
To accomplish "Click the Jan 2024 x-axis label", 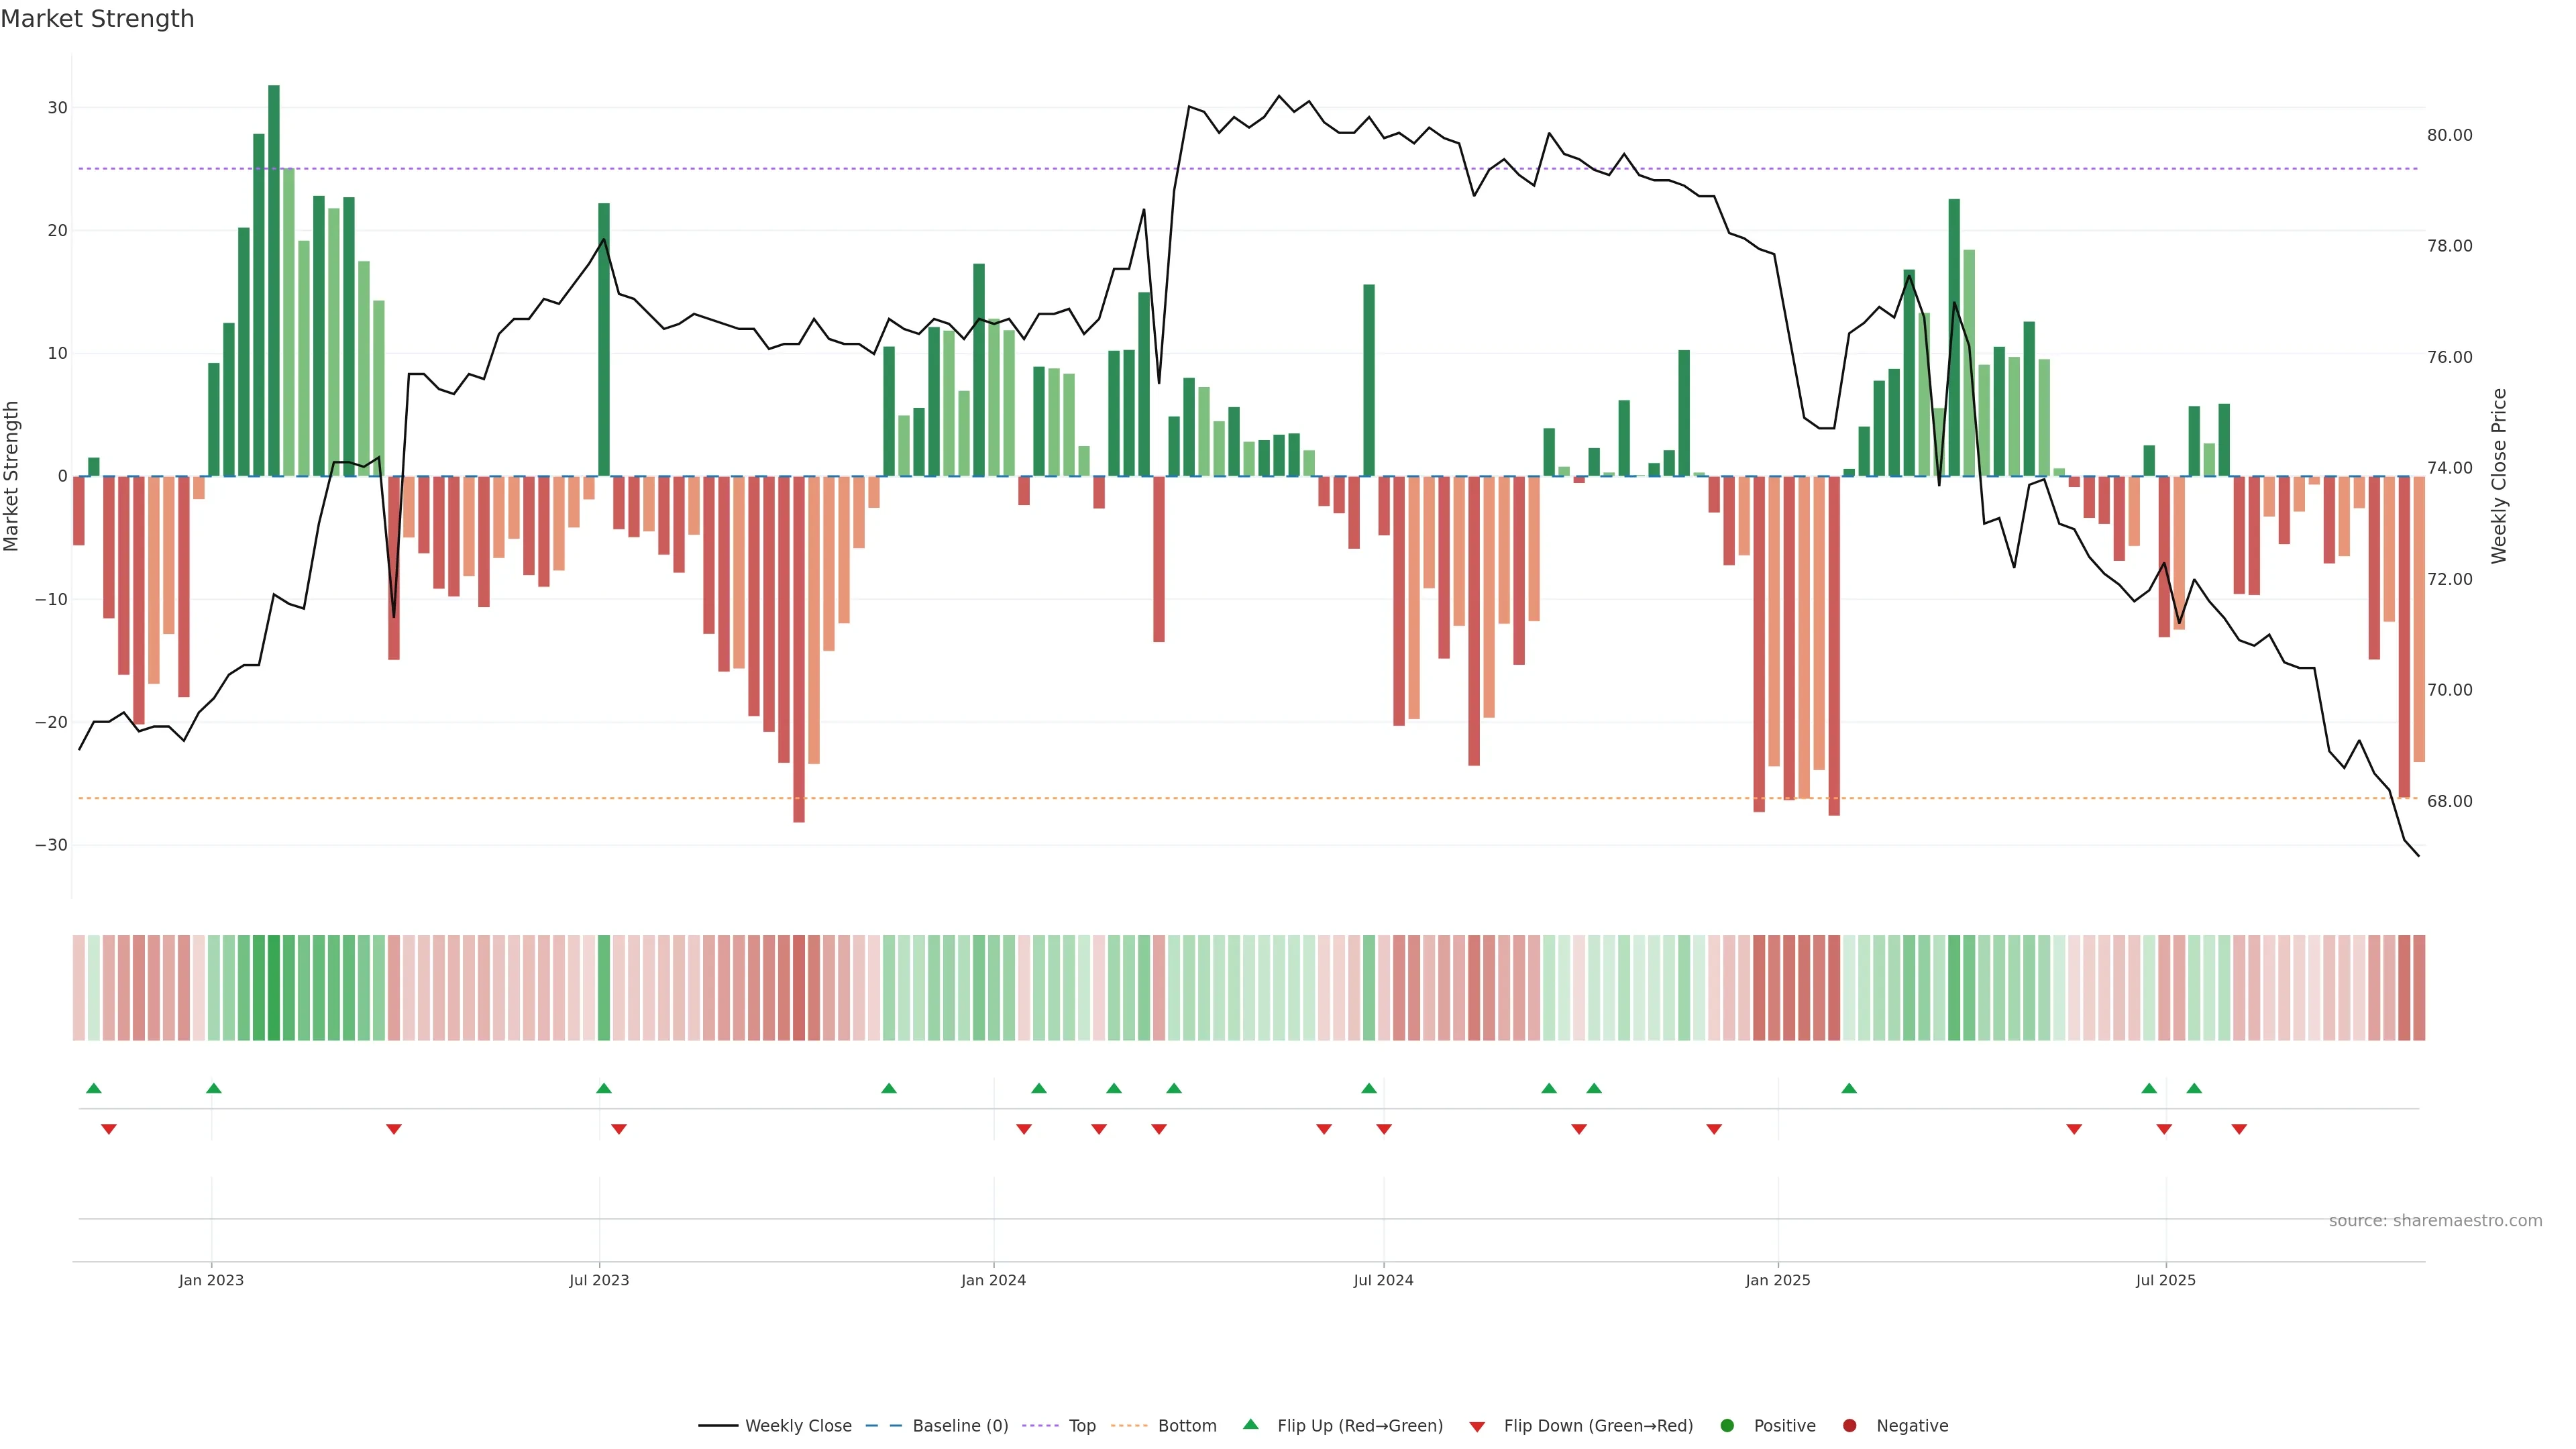I will pyautogui.click(x=993, y=1280).
